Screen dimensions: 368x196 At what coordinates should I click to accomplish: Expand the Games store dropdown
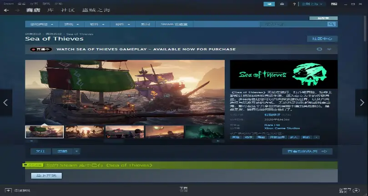72,24
